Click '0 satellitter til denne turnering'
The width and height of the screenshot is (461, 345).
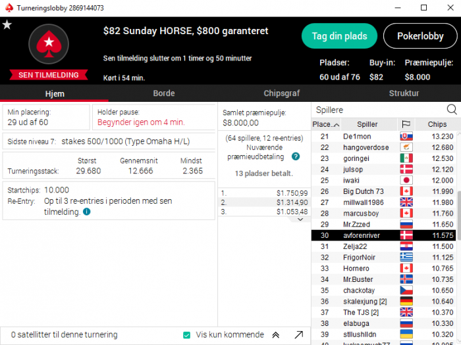click(64, 334)
